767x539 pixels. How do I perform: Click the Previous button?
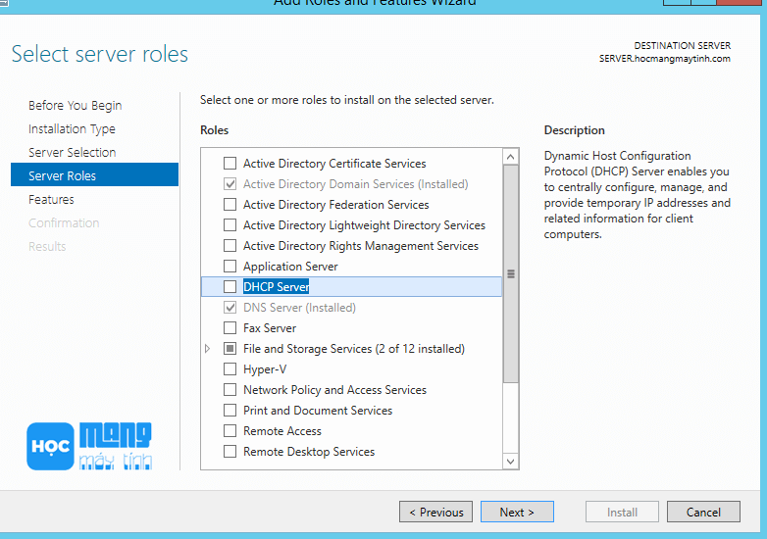tap(435, 512)
